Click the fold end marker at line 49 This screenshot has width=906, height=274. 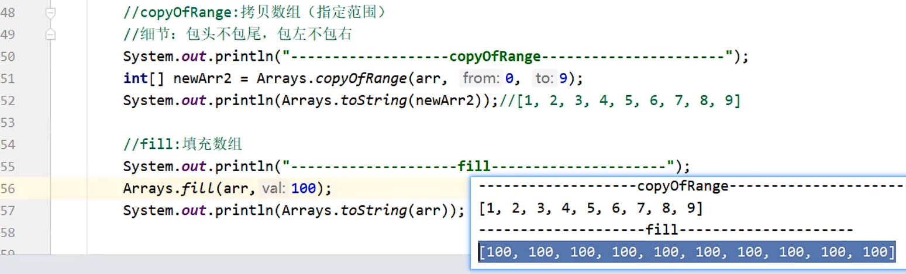click(51, 34)
